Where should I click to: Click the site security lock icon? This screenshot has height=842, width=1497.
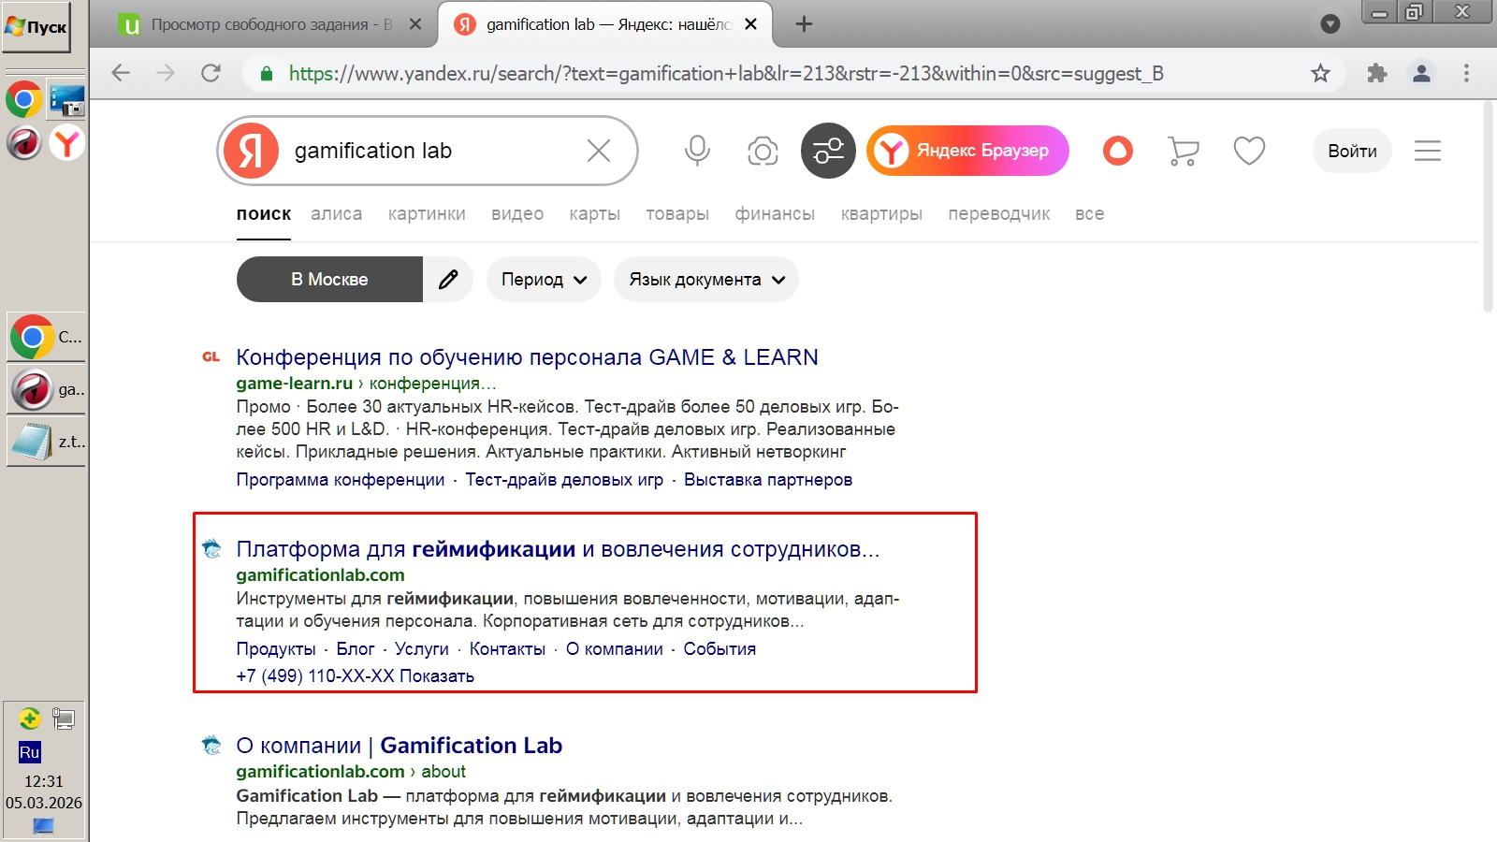267,73
